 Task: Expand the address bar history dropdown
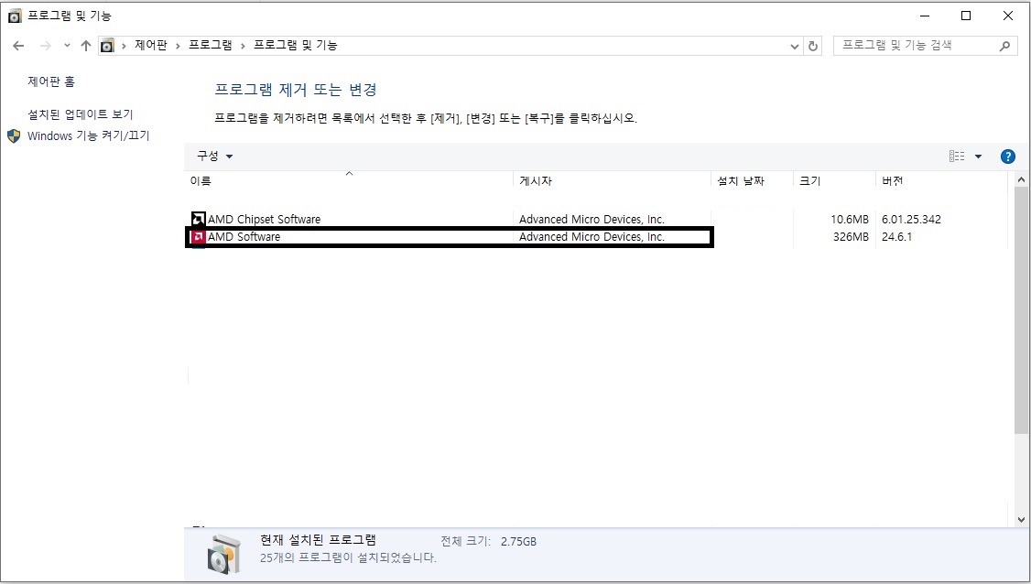(x=794, y=46)
